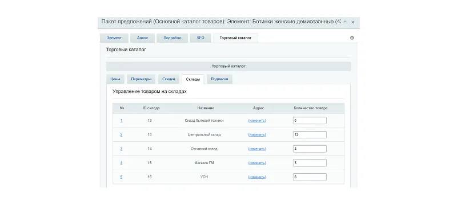Image resolution: width=457 pixels, height=205 pixels.
Task: Click the ID склада column header
Action: [151, 108]
